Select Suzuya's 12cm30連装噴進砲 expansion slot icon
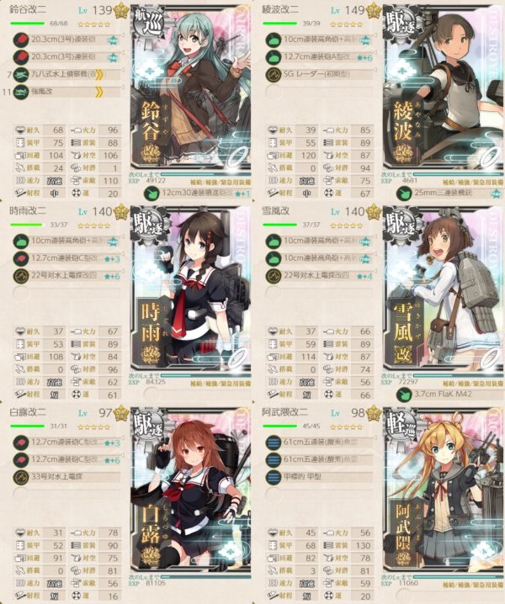 coord(151,193)
